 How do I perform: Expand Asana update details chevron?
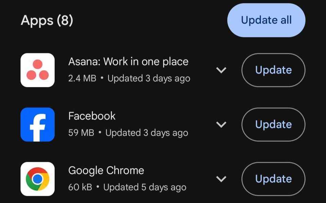pyautogui.click(x=221, y=70)
